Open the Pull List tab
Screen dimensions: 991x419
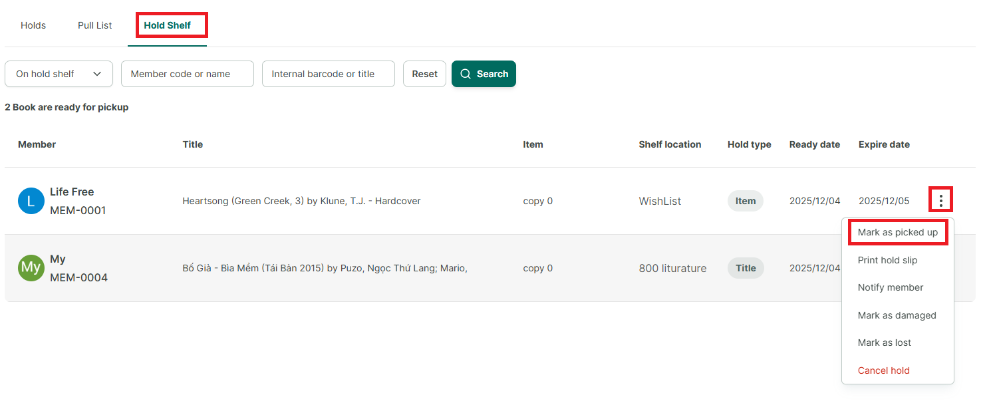click(95, 25)
